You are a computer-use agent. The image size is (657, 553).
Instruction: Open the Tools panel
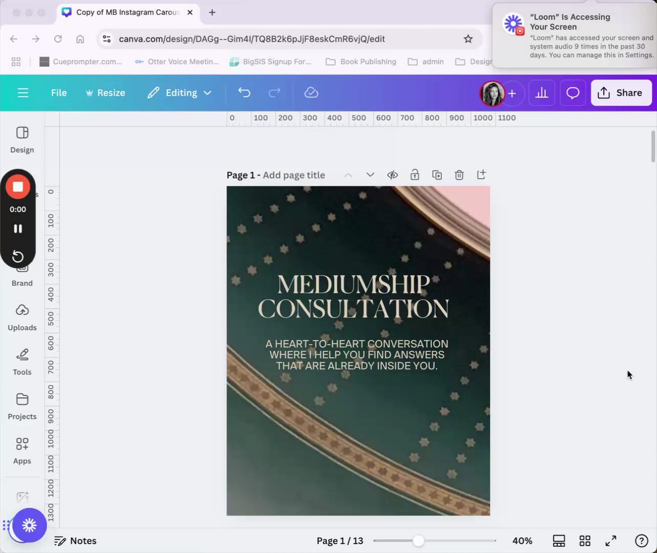(x=22, y=362)
